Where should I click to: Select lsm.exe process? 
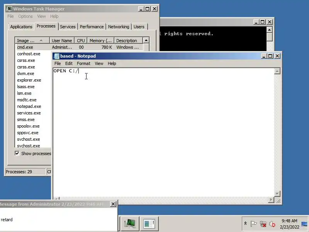(x=24, y=93)
